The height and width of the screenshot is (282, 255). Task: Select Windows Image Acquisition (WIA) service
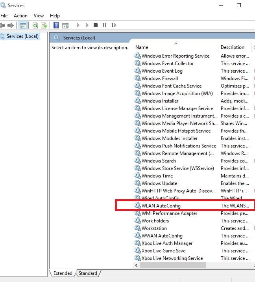tap(177, 93)
